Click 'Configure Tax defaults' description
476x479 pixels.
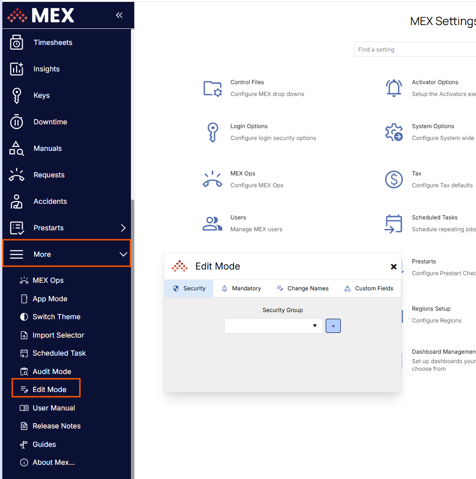click(x=442, y=185)
